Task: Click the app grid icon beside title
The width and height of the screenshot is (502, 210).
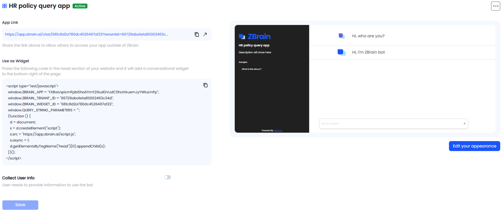Action: [x=5, y=6]
